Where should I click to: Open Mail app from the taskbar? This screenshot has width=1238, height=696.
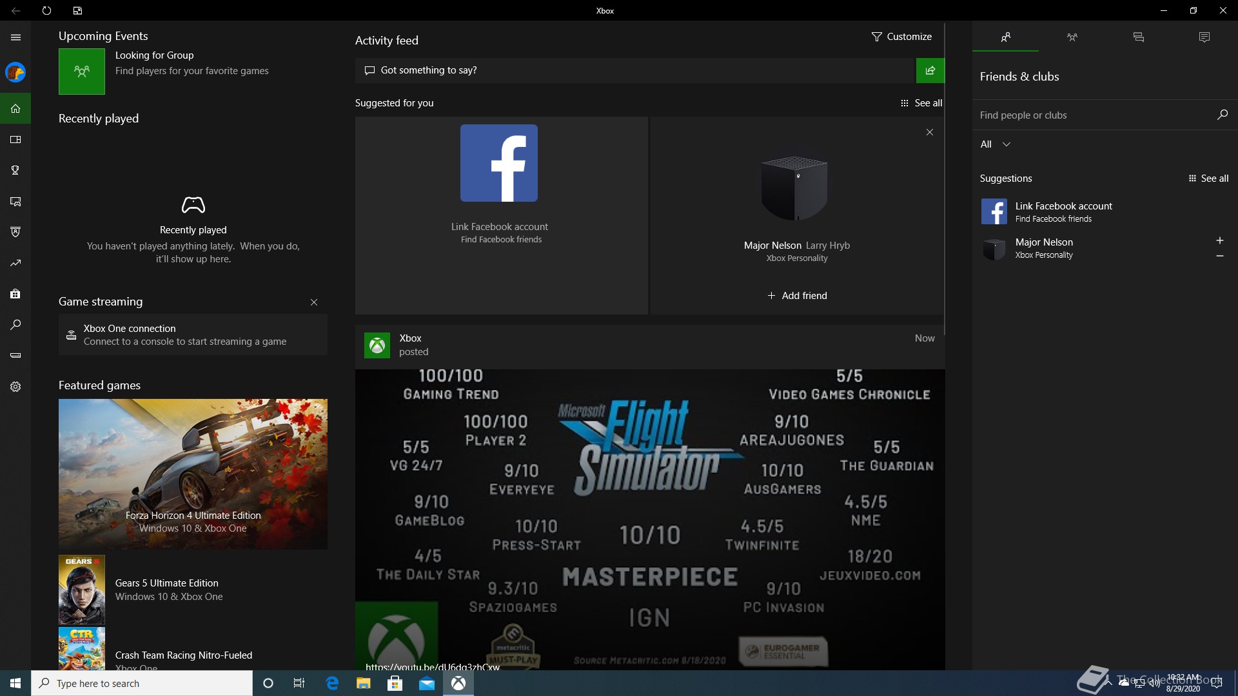427,683
